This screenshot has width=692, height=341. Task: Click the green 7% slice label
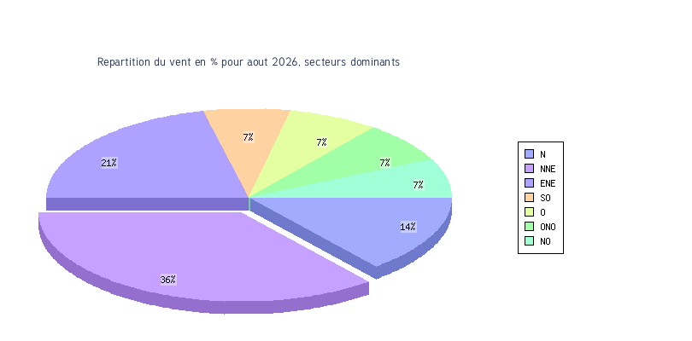(x=384, y=163)
